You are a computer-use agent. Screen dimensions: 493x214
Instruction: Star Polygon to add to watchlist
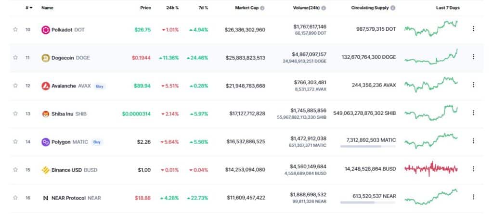[x=15, y=142]
